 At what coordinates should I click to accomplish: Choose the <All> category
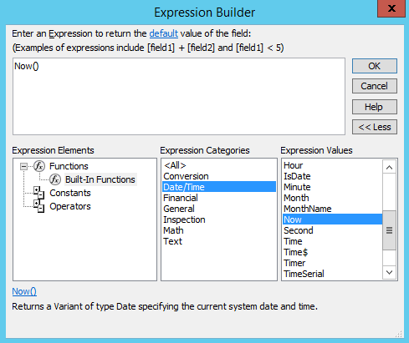click(219, 165)
